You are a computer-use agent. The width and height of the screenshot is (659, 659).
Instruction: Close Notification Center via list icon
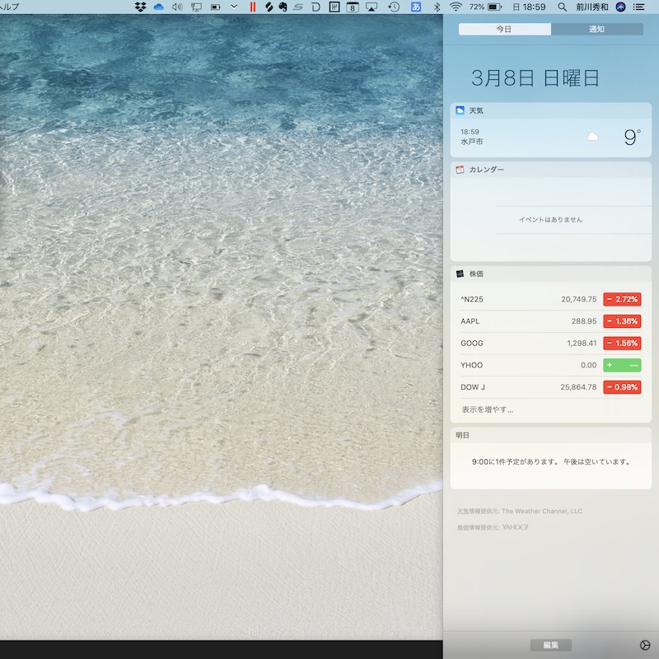638,7
